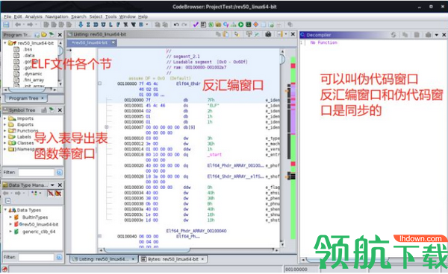Select the .bss section in Program Tree
This screenshot has width=448, height=274.
[x=28, y=49]
